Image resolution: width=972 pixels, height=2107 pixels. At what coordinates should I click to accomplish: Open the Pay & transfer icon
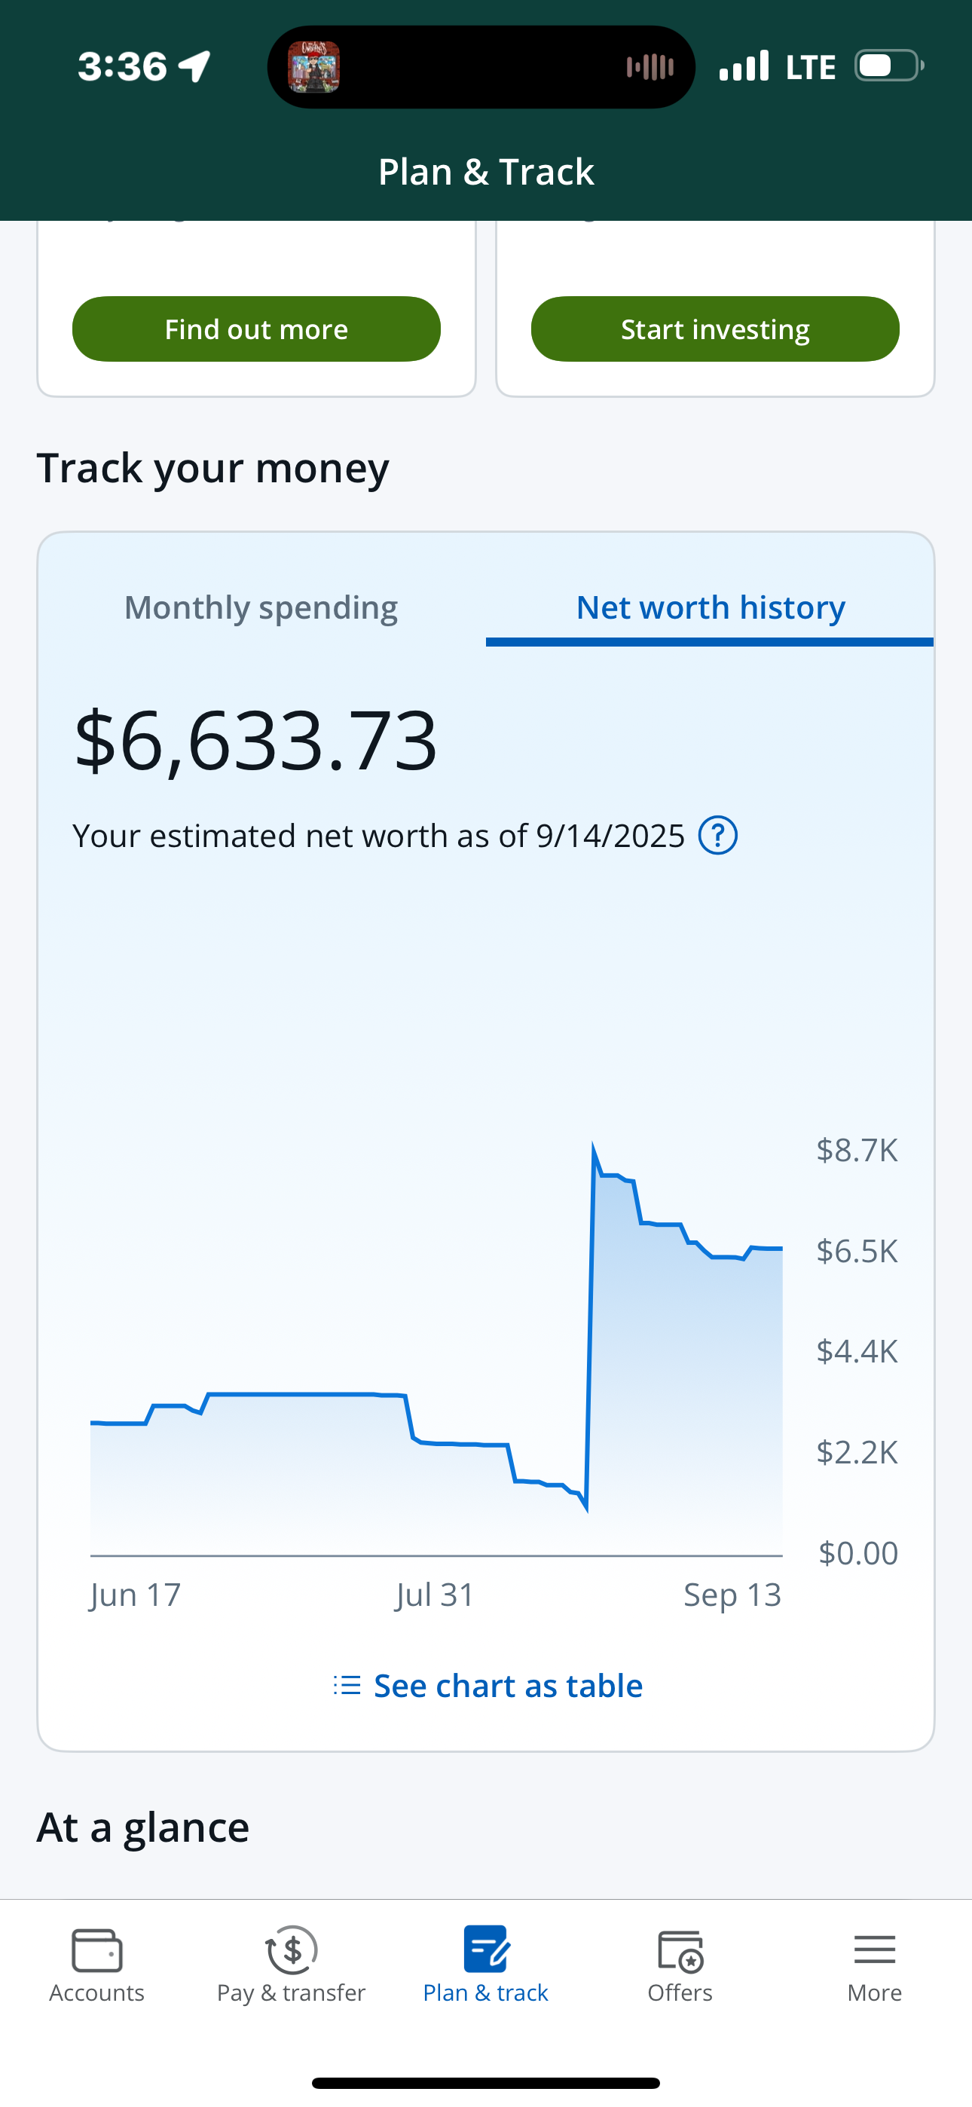(x=292, y=1950)
